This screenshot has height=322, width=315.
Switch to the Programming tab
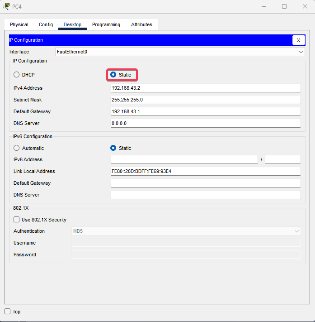coord(106,24)
